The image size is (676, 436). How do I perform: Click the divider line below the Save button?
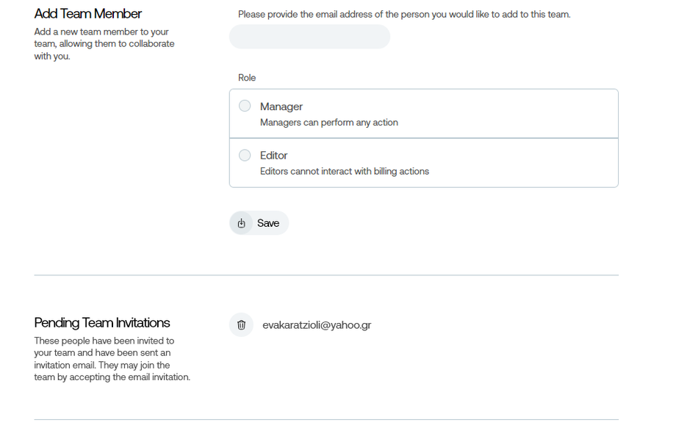326,275
